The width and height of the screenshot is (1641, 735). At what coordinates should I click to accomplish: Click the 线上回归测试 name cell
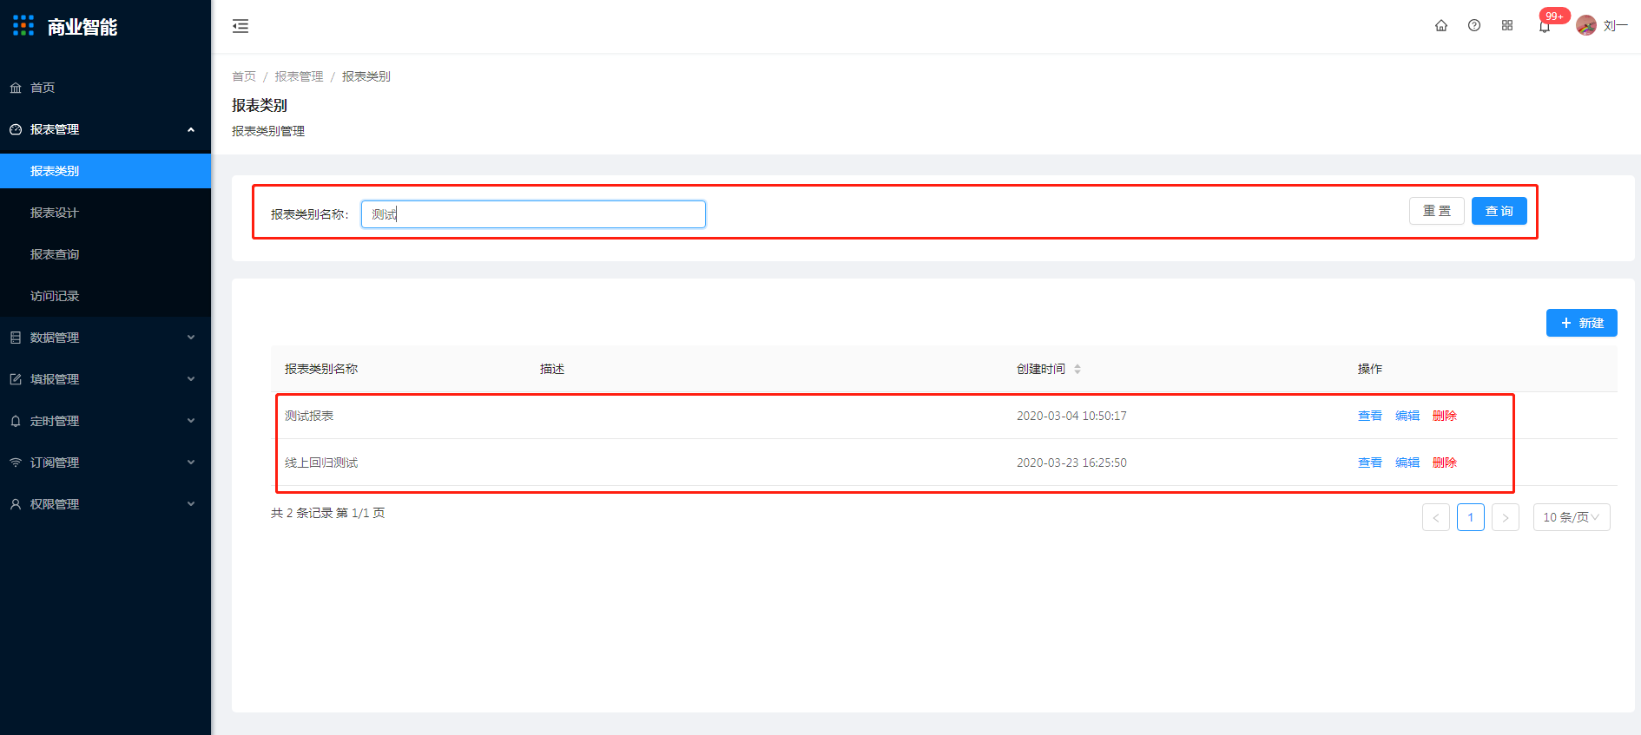tap(321, 463)
